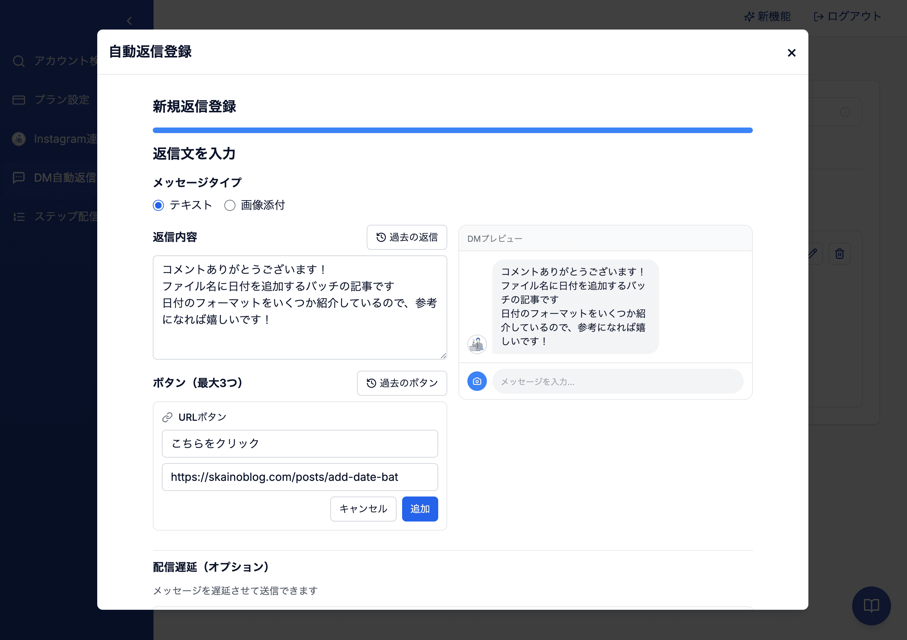The image size is (907, 640).
Task: Click the メッセージタイプ label
Action: click(x=197, y=183)
